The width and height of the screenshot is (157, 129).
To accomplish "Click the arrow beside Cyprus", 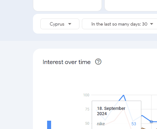I will [x=70, y=24].
